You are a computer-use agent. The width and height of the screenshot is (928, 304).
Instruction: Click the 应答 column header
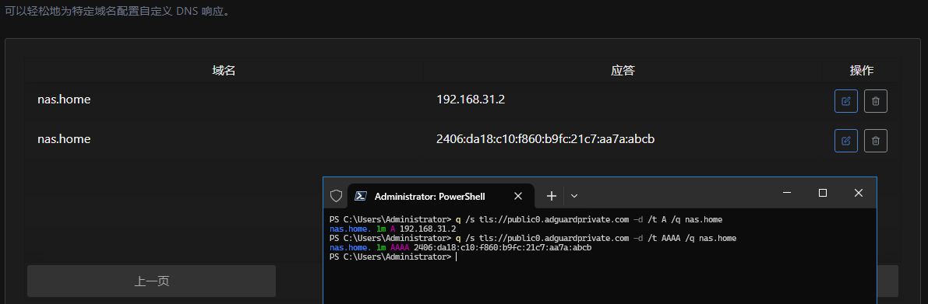point(623,71)
